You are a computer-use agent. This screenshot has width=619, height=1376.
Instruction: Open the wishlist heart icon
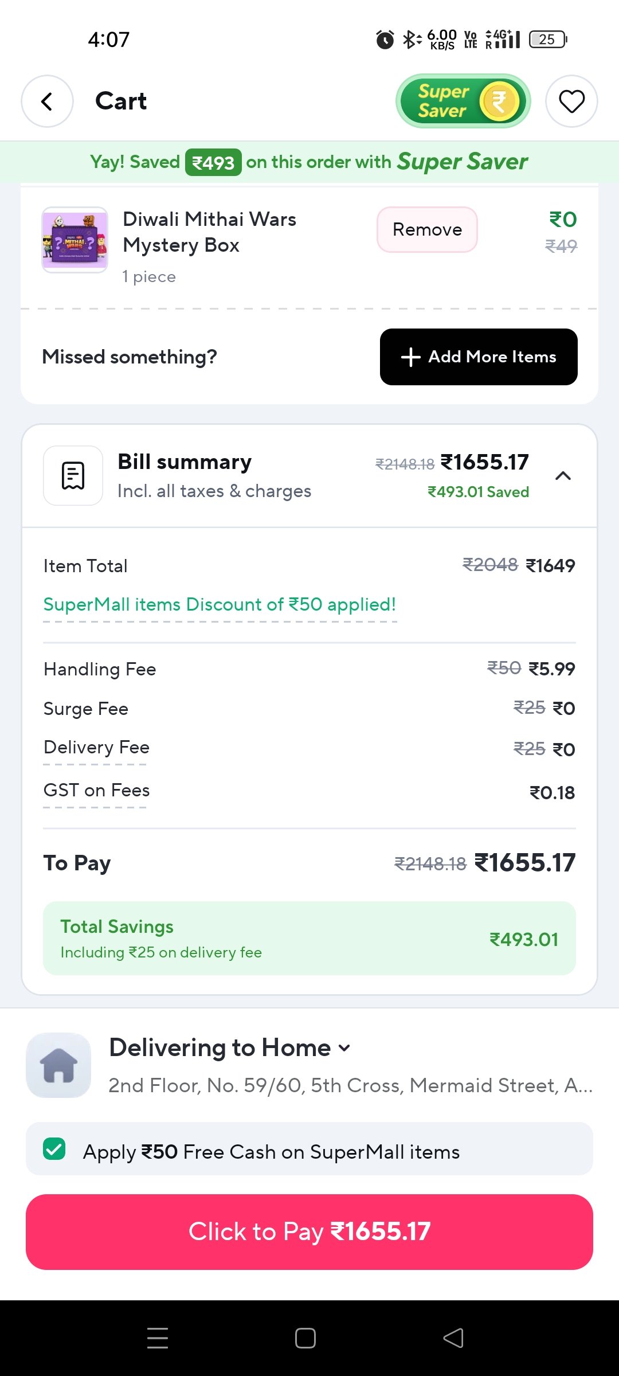point(571,101)
